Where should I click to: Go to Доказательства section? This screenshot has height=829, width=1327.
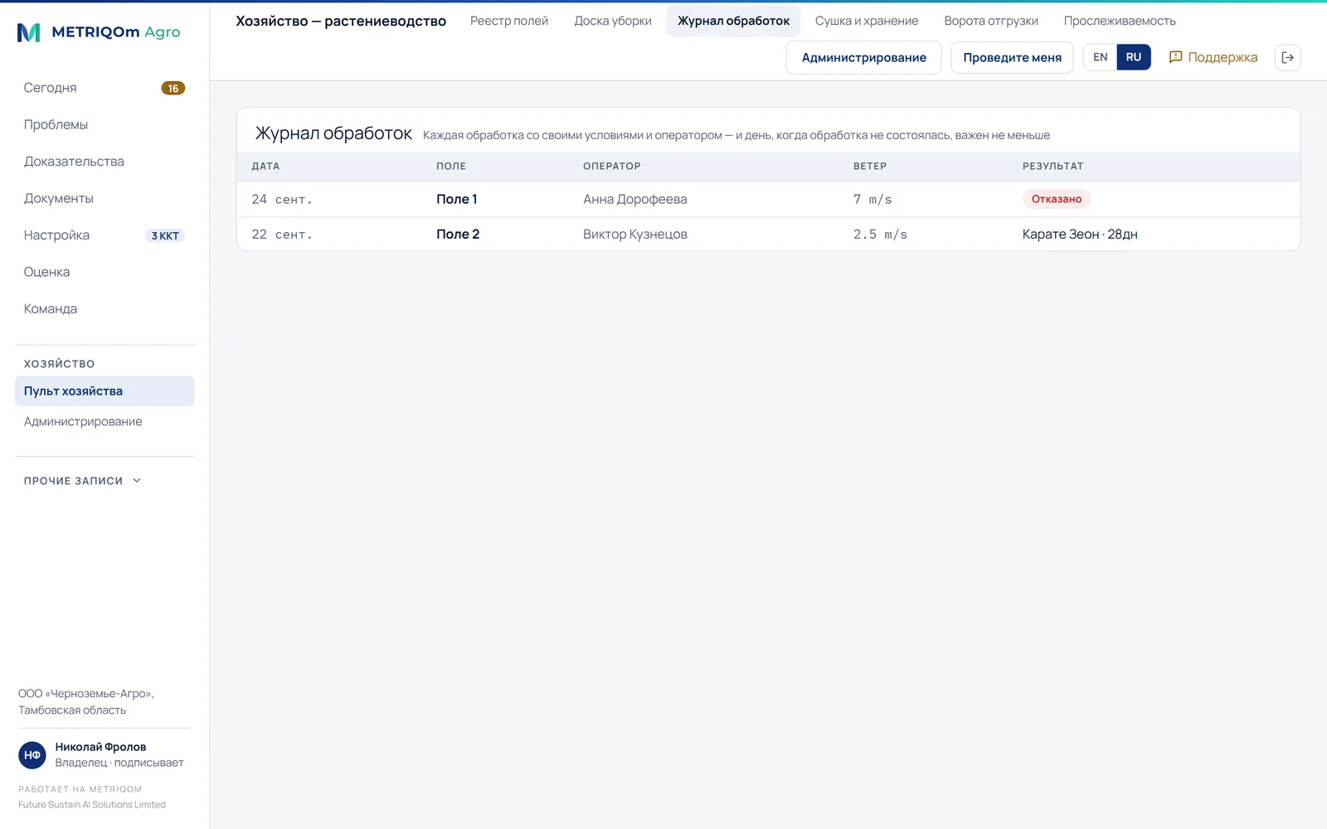coord(105,162)
